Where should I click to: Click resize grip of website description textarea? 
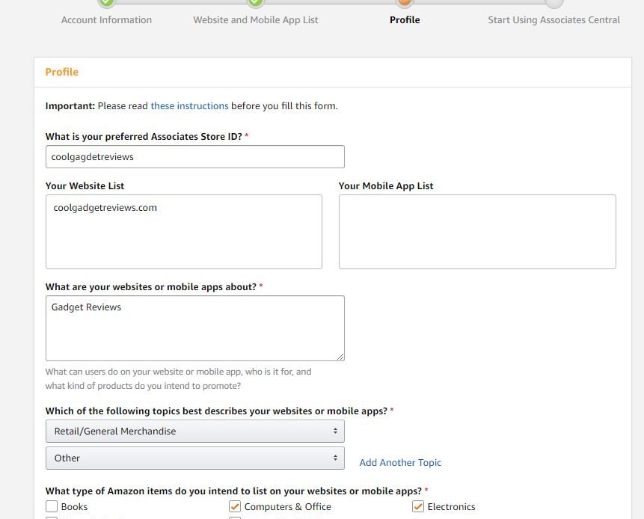[x=340, y=357]
